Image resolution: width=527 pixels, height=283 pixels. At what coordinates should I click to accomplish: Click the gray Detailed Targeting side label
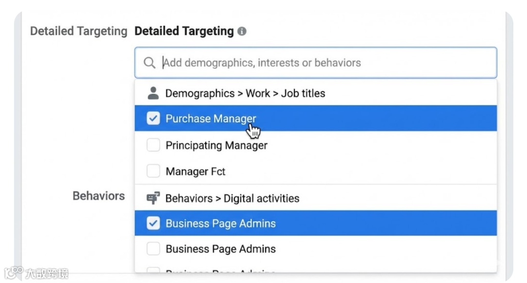(x=79, y=31)
